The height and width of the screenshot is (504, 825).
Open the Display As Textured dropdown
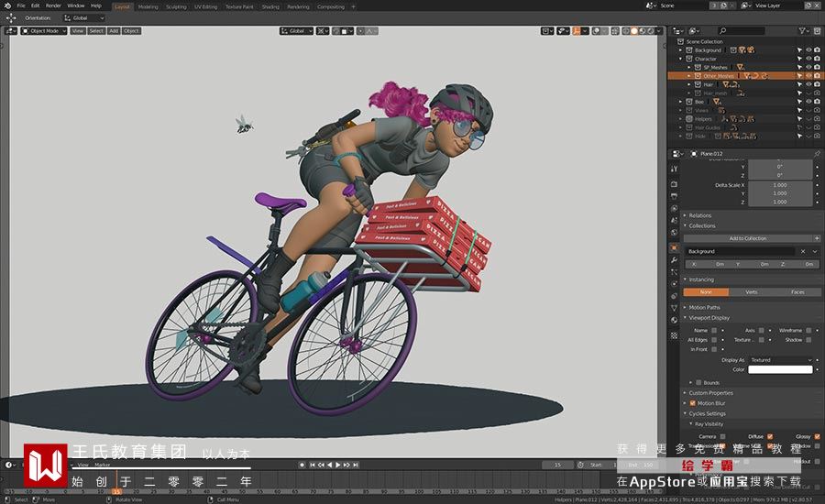pos(781,360)
